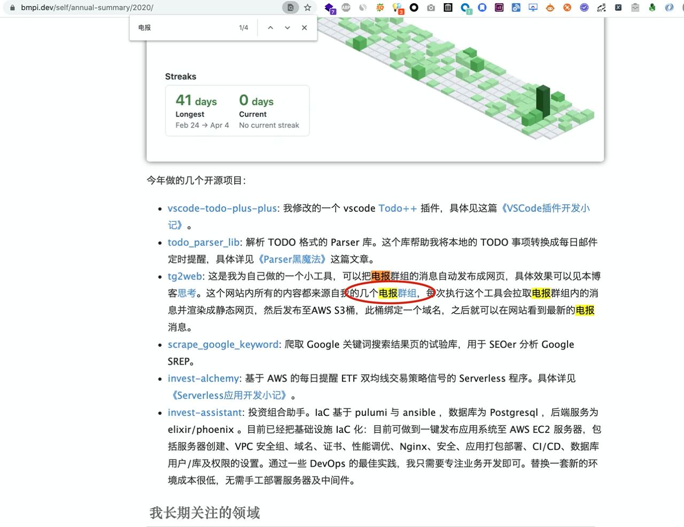Click the bookmark star icon in address bar

point(307,7)
